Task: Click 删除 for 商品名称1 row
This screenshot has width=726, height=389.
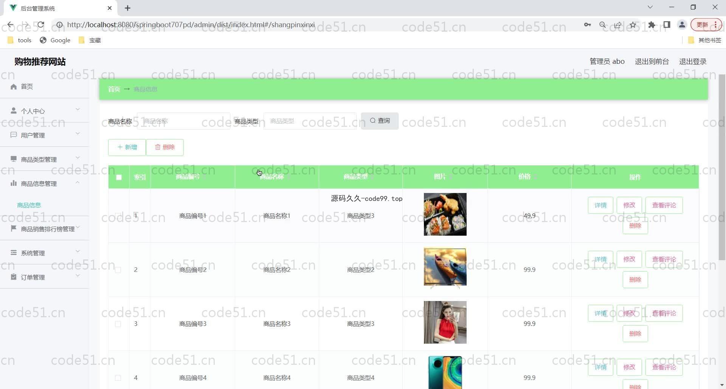Action: (635, 226)
